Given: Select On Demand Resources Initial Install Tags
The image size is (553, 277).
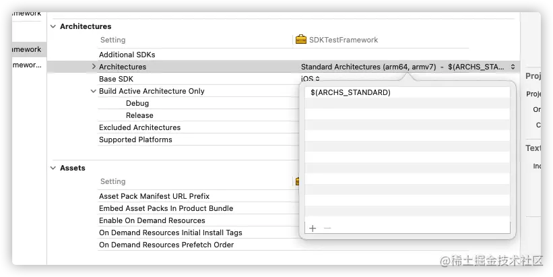Looking at the screenshot, I should (x=170, y=233).
